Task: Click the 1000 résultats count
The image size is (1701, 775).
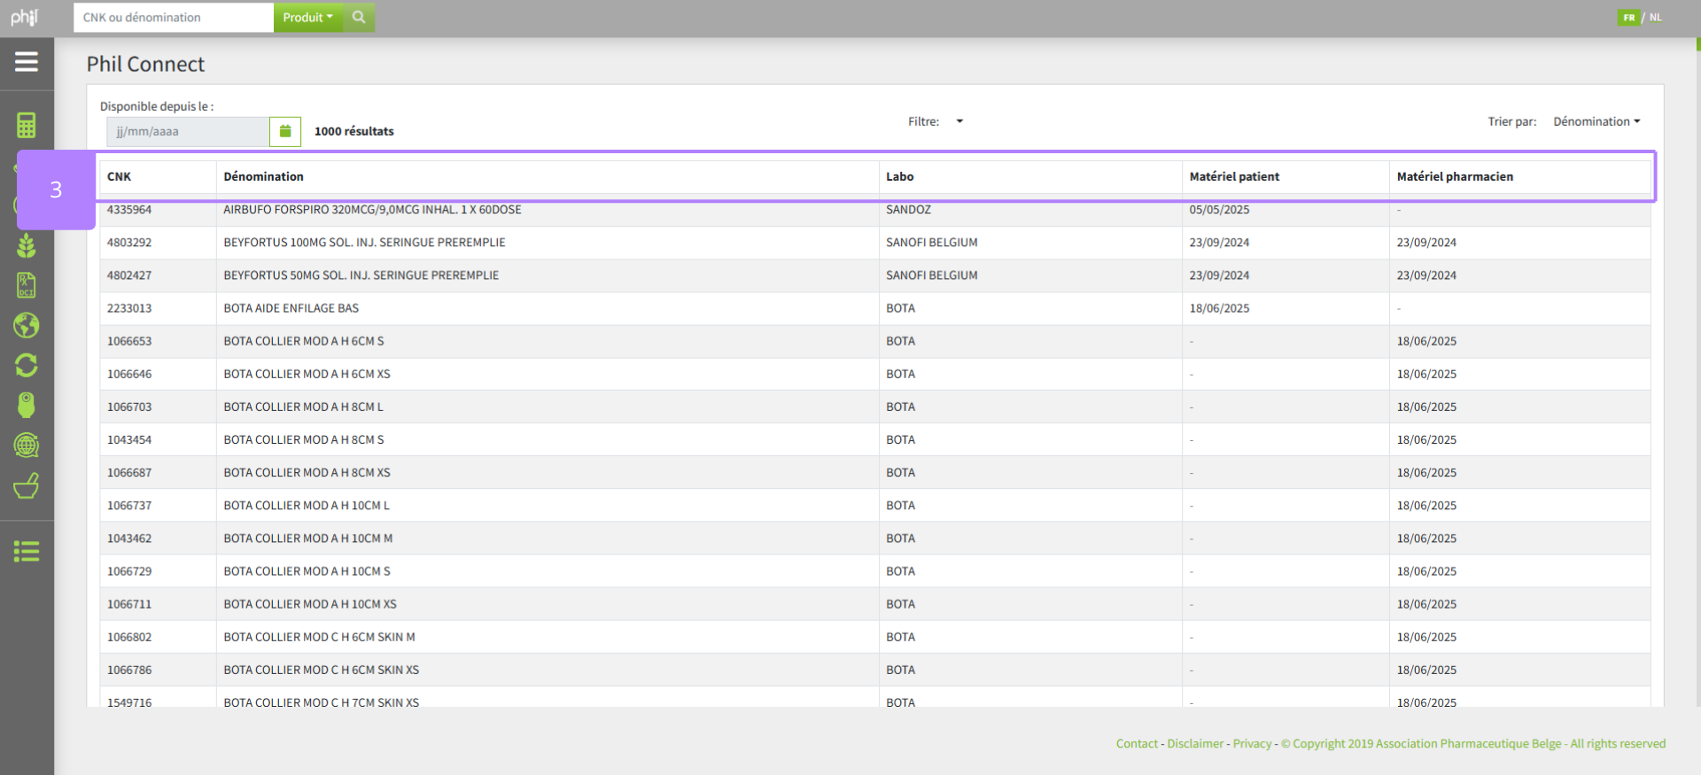Action: (x=354, y=131)
